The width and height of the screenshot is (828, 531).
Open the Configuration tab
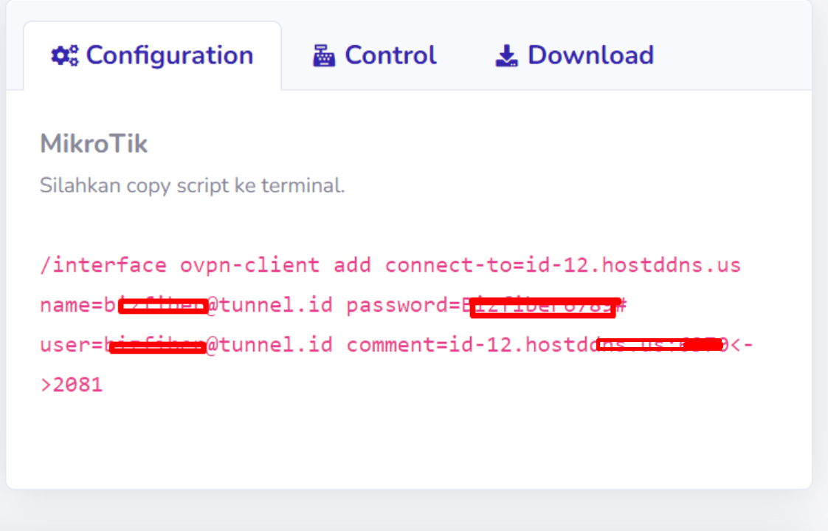(152, 55)
